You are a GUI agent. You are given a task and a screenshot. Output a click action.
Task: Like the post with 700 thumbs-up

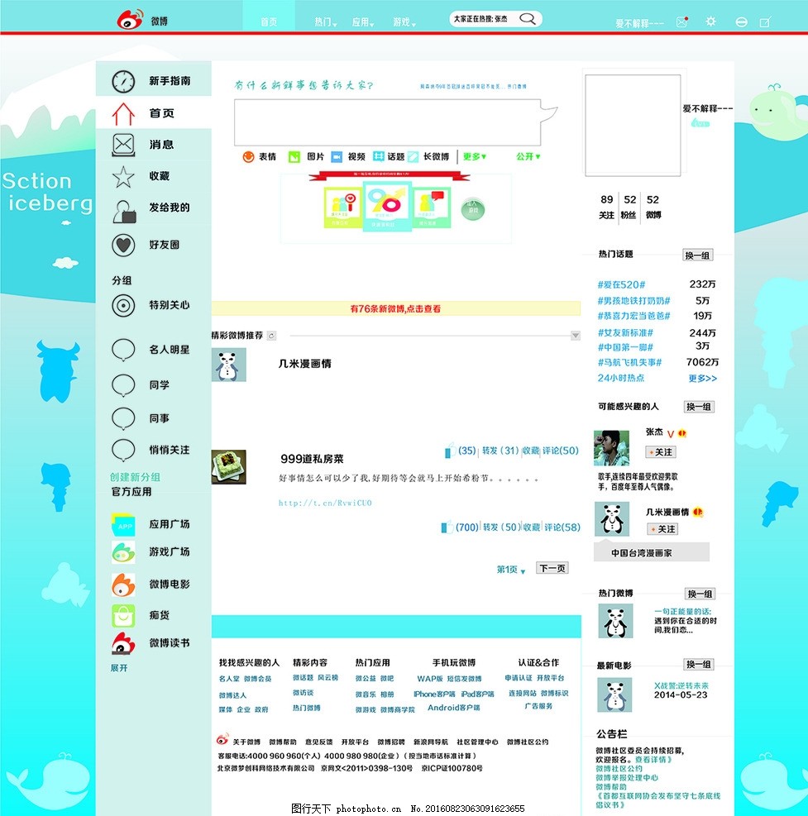pos(446,527)
